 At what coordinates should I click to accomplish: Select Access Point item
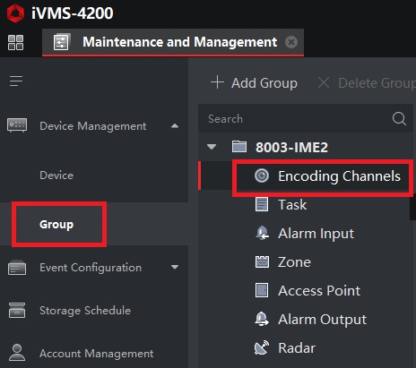point(319,291)
